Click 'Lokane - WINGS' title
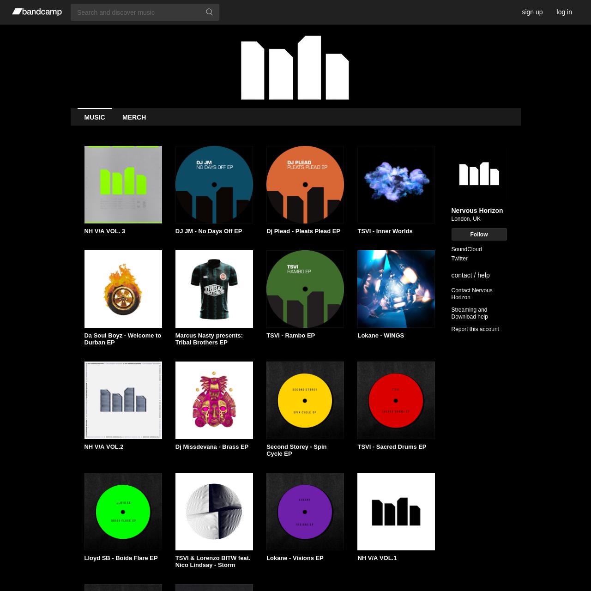Image resolution: width=591 pixels, height=591 pixels. point(380,336)
